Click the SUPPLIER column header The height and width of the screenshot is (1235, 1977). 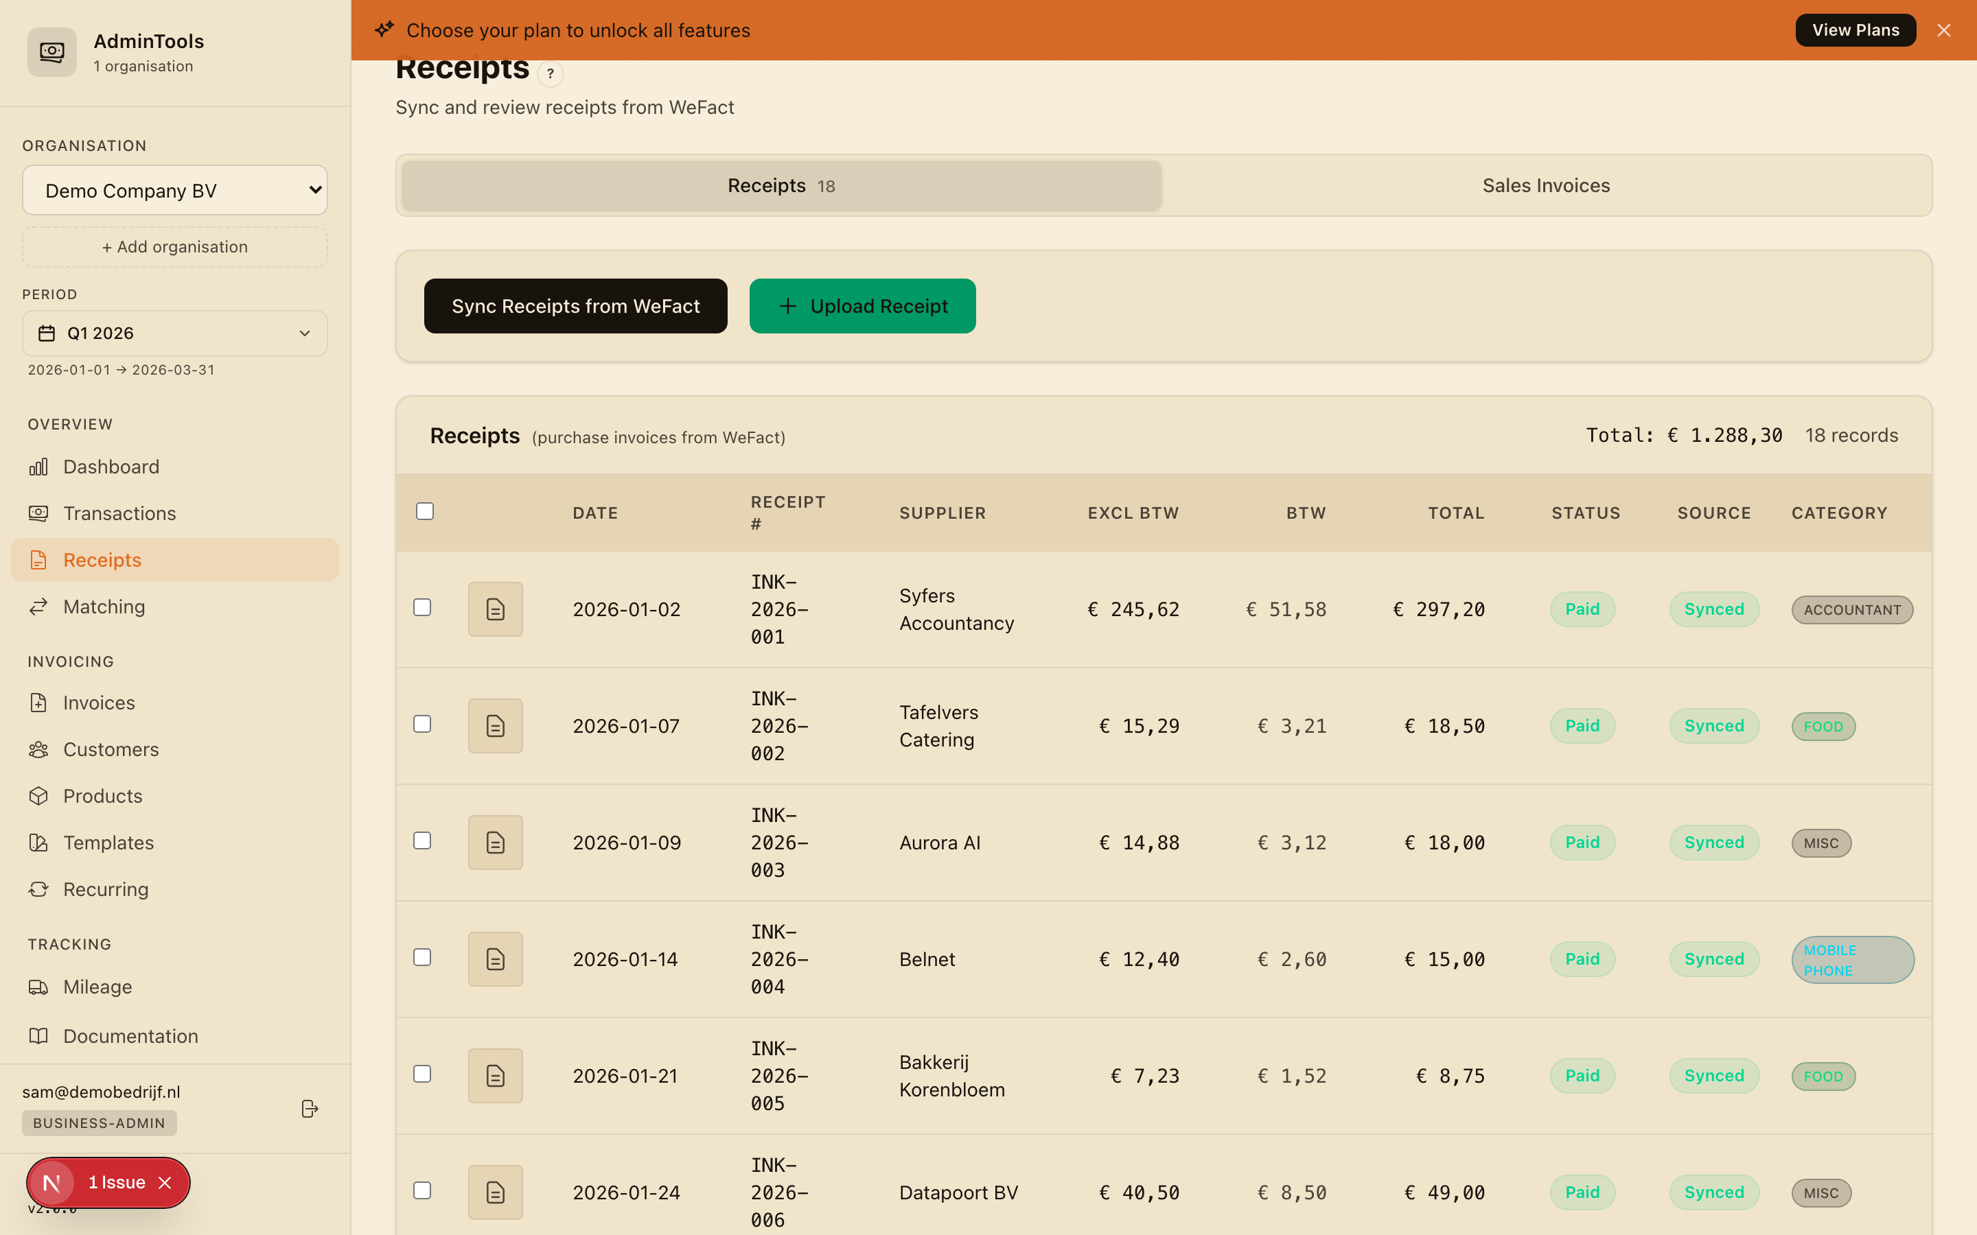pyautogui.click(x=943, y=513)
